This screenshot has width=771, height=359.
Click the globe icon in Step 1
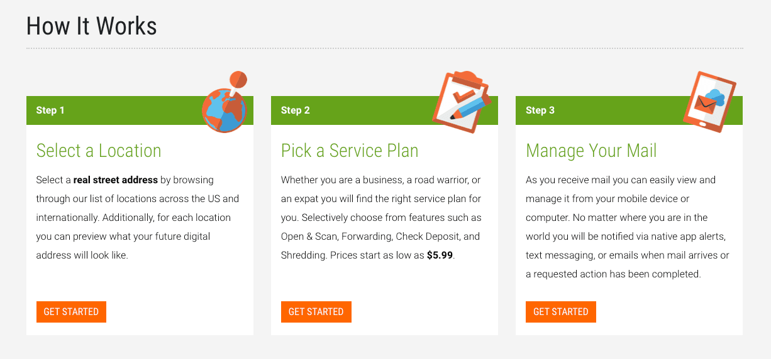[224, 111]
